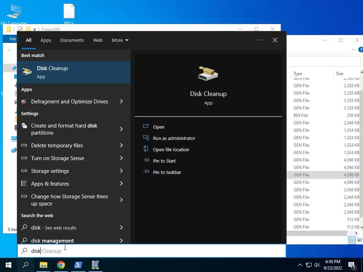
Task: Switch to the Apps search tab
Action: coord(46,40)
